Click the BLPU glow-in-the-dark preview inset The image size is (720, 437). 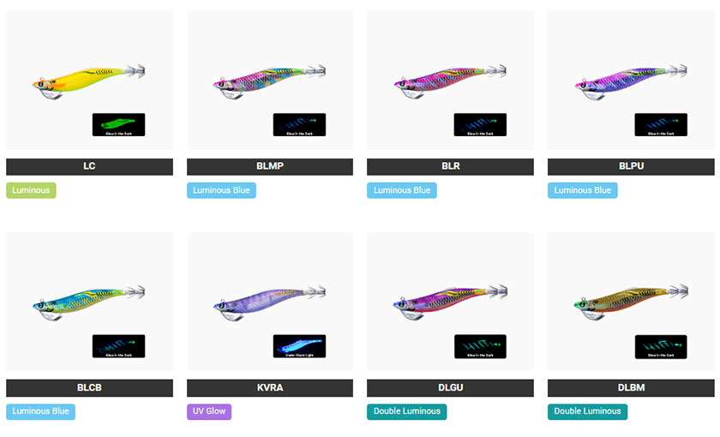661,124
